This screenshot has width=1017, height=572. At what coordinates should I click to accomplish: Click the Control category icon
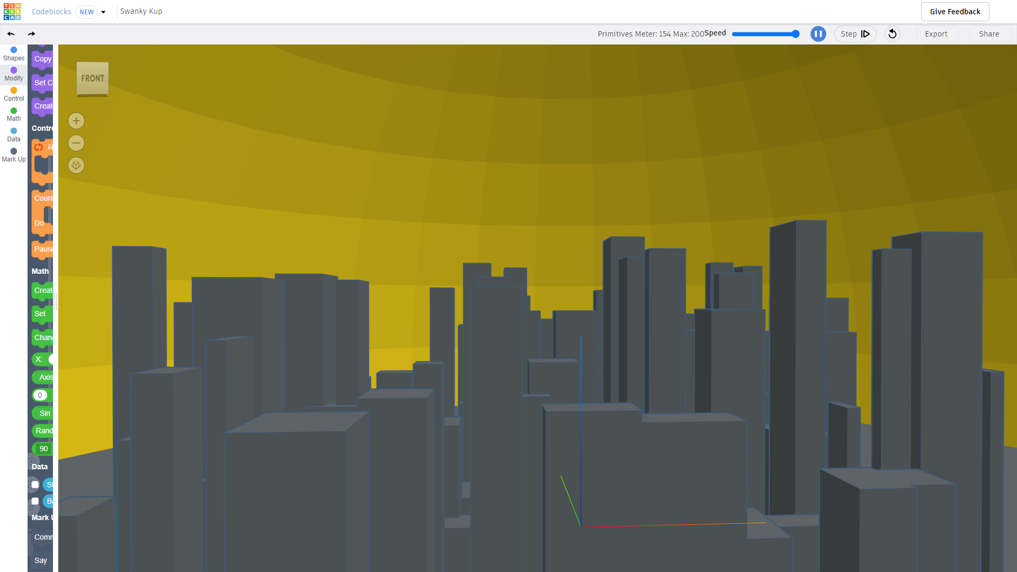coord(13,90)
